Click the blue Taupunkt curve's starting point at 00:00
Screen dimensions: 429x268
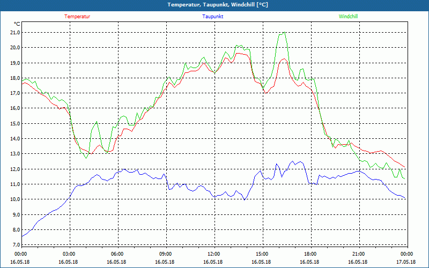point(22,236)
